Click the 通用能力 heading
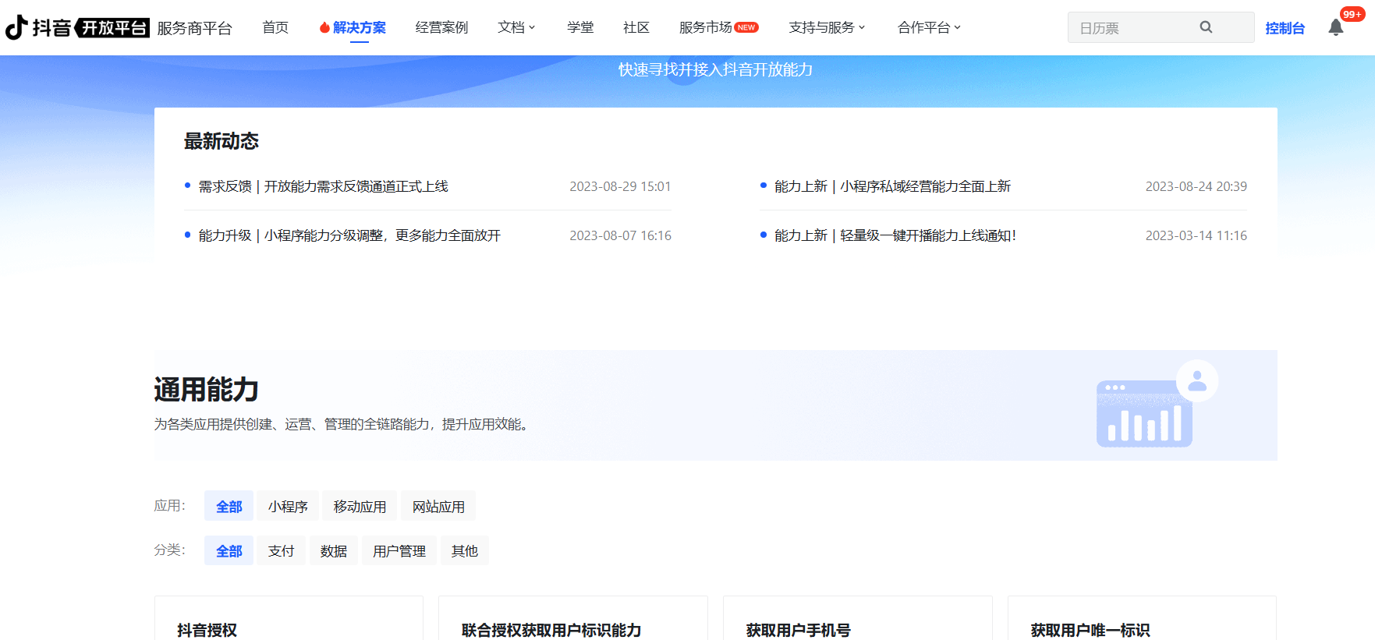This screenshot has width=1375, height=640. pos(207,389)
